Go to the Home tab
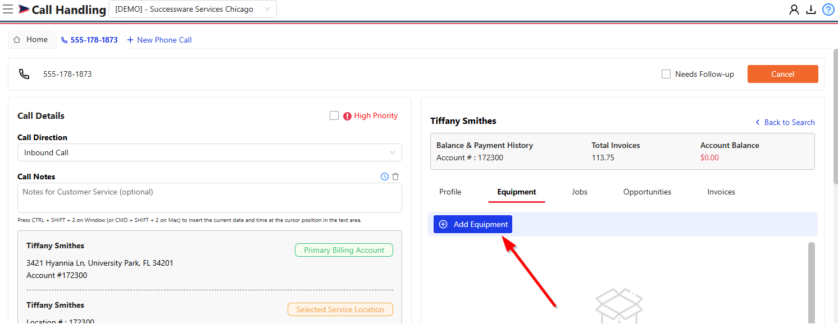The width and height of the screenshot is (838, 329). click(31, 40)
